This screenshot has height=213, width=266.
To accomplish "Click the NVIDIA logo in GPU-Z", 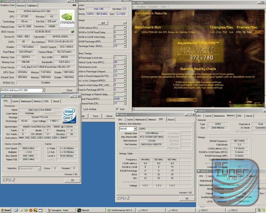I will pos(67,19).
